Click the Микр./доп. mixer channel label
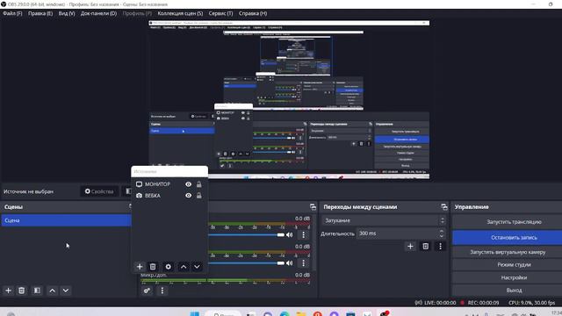 (x=154, y=275)
